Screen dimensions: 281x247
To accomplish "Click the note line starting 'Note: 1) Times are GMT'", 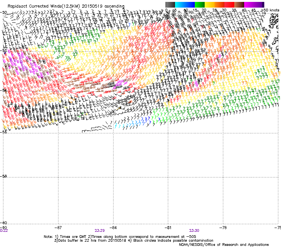I will [120, 237].
